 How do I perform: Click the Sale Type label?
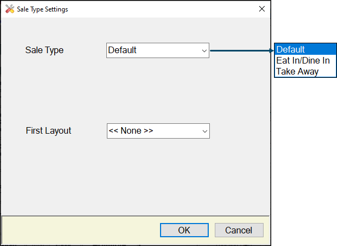tap(44, 50)
